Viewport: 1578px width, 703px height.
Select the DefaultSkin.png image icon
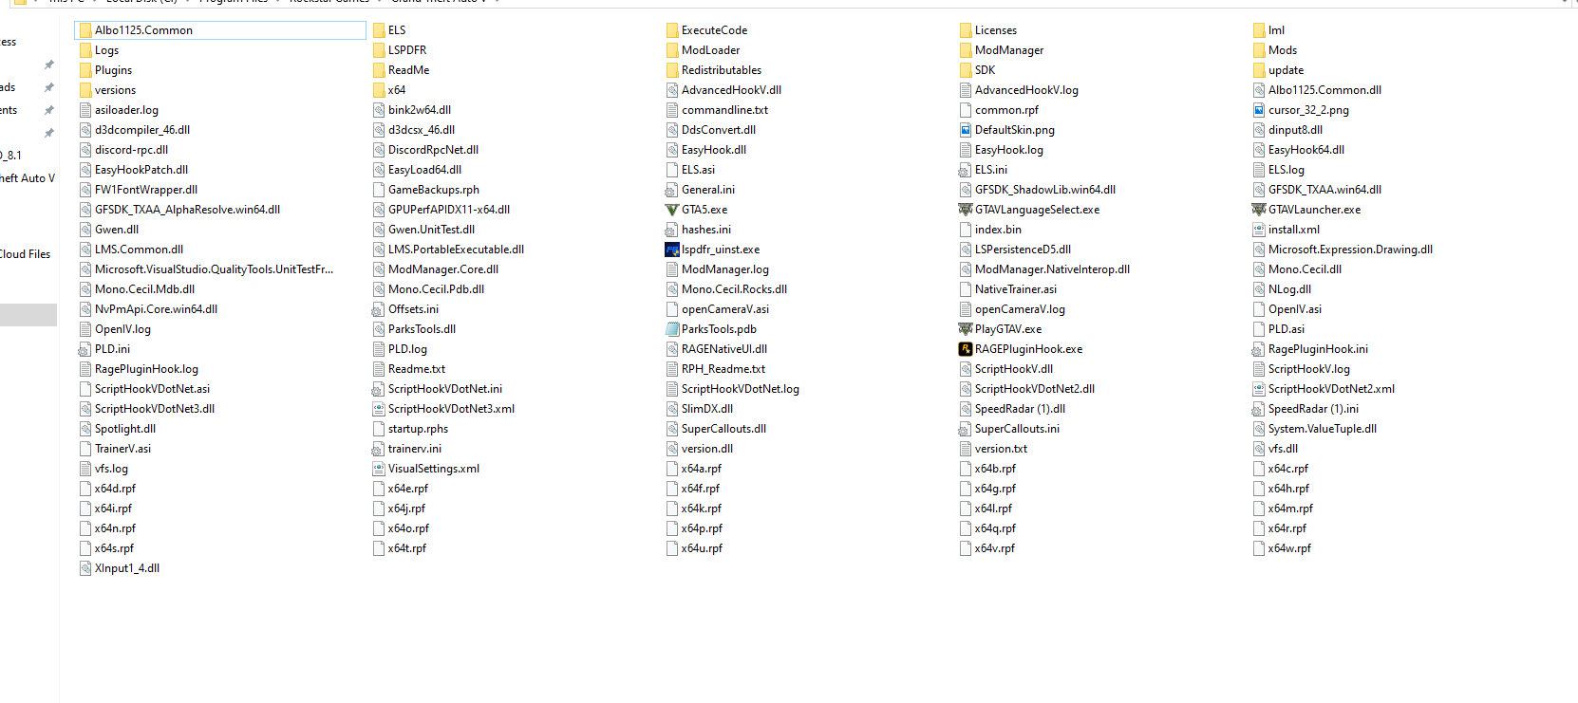(966, 130)
